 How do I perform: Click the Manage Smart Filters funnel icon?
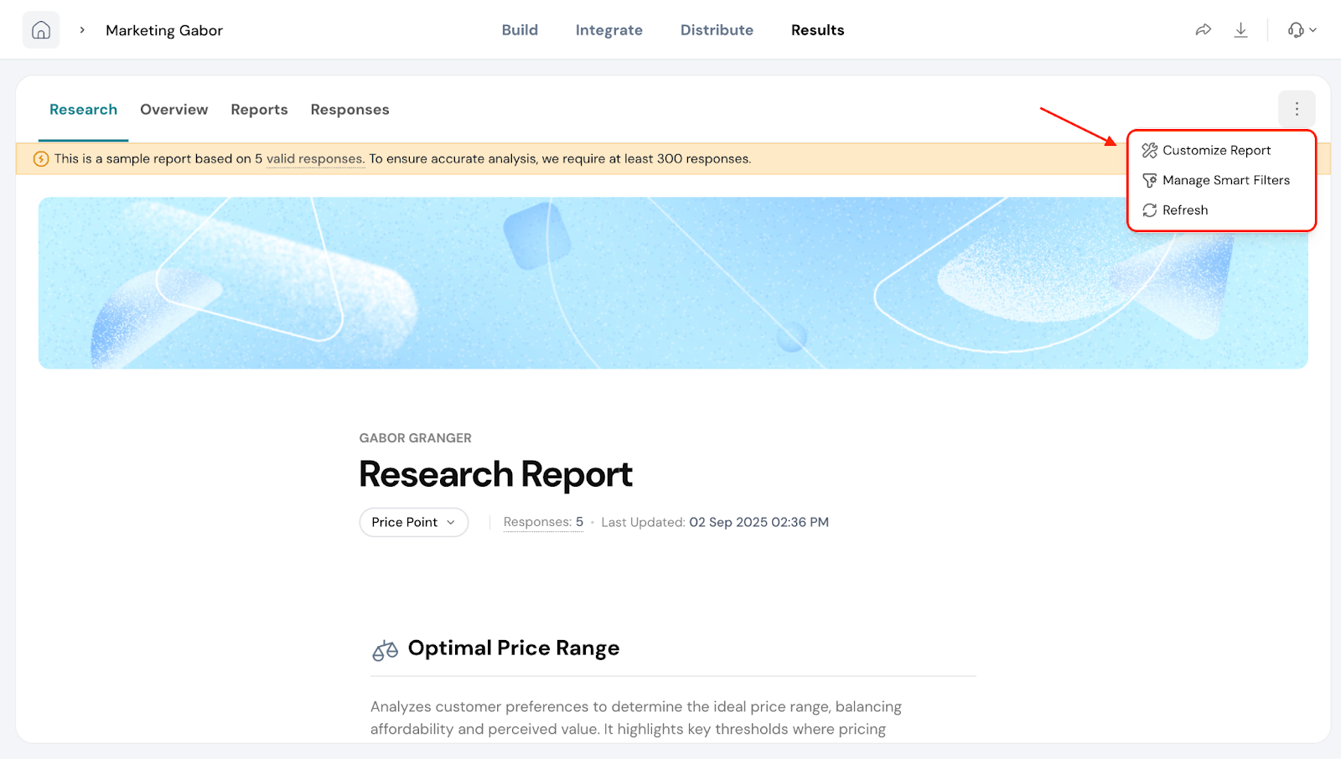1149,181
